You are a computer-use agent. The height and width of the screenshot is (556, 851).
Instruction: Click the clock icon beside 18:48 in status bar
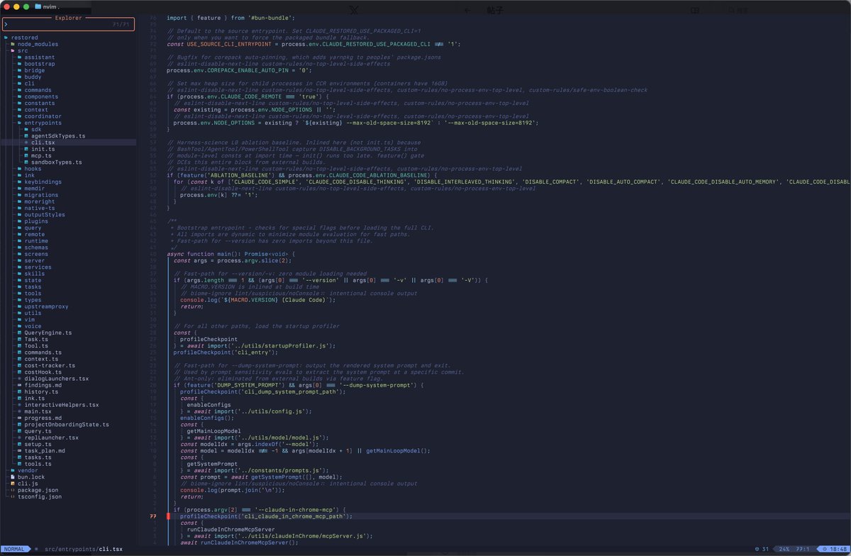825,549
